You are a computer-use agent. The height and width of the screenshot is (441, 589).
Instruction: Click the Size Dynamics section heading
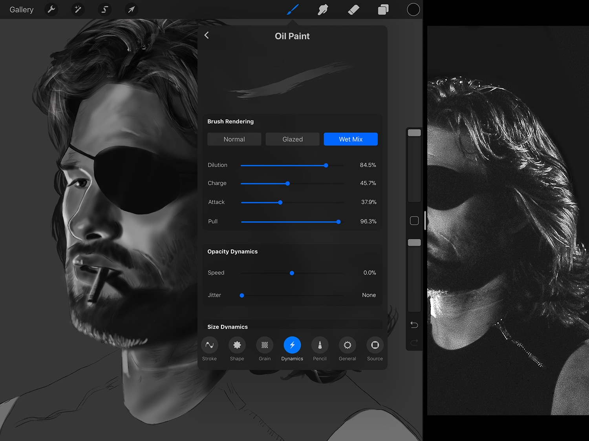pyautogui.click(x=227, y=326)
